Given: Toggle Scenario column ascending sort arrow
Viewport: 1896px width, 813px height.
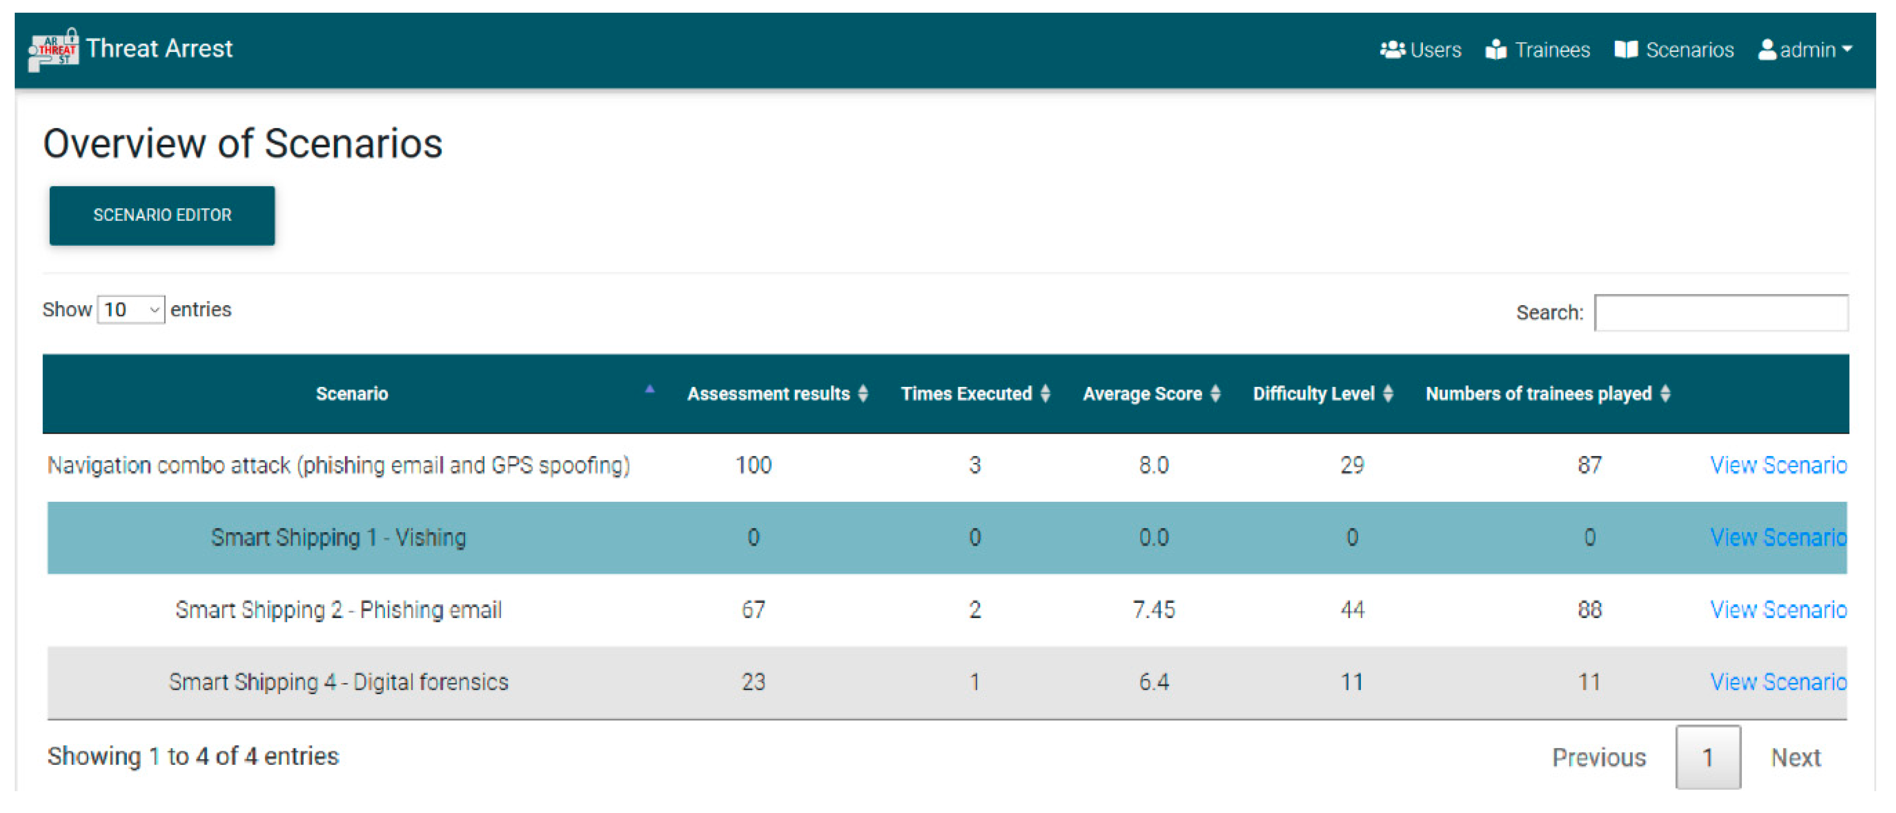Looking at the screenshot, I should pyautogui.click(x=649, y=389).
